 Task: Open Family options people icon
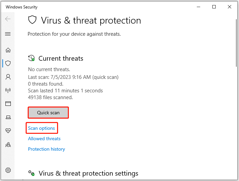[8, 145]
